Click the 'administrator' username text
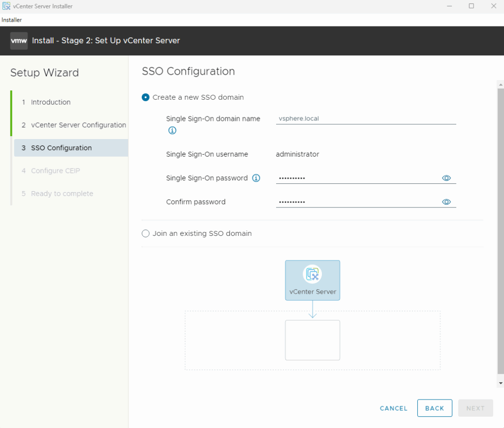The image size is (504, 428). pyautogui.click(x=297, y=154)
